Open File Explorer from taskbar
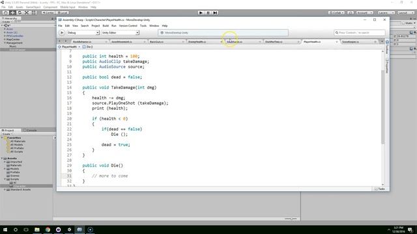Screen dimensions: 417x234 coord(37,229)
